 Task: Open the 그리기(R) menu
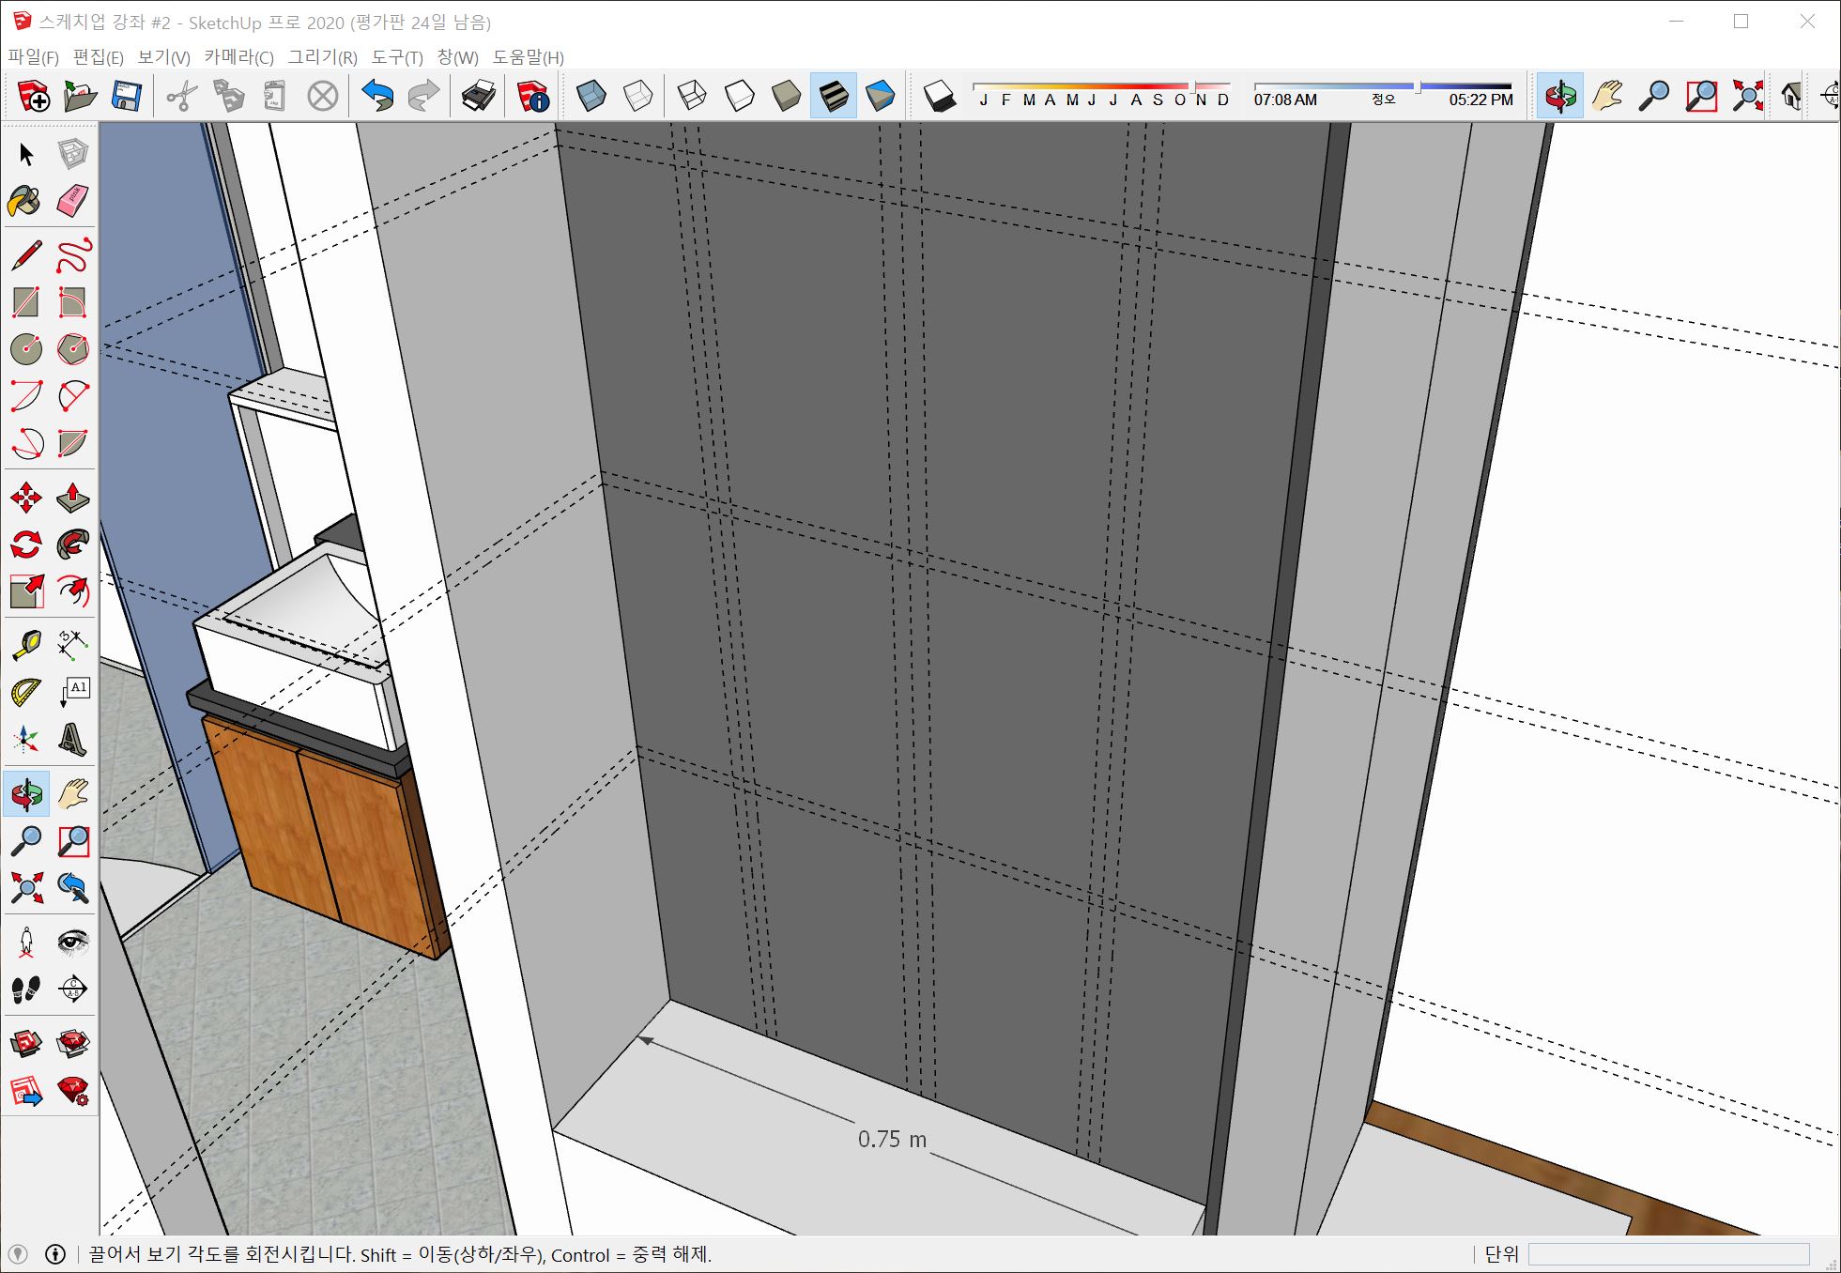tap(322, 57)
